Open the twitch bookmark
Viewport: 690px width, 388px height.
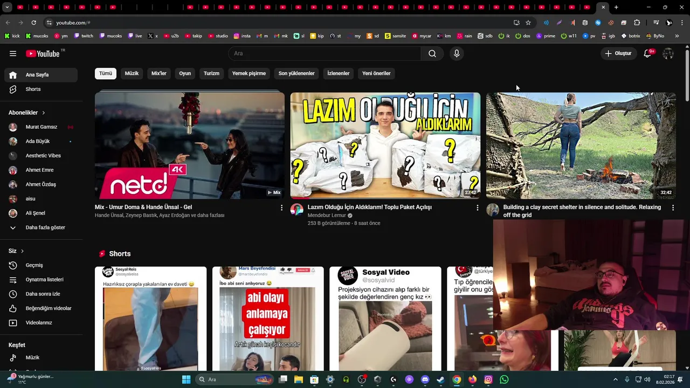(x=84, y=36)
